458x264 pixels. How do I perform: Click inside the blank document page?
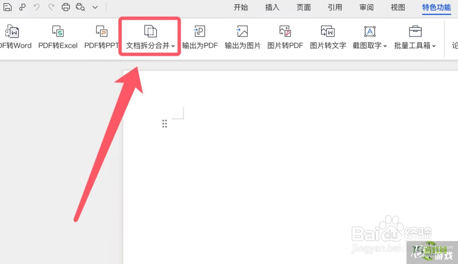(291, 167)
